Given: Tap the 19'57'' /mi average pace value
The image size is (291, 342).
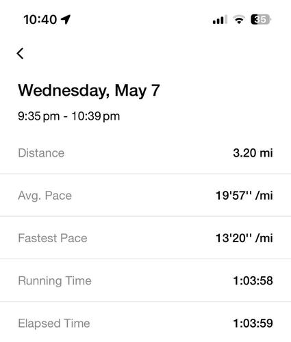Looking at the screenshot, I should point(244,196).
